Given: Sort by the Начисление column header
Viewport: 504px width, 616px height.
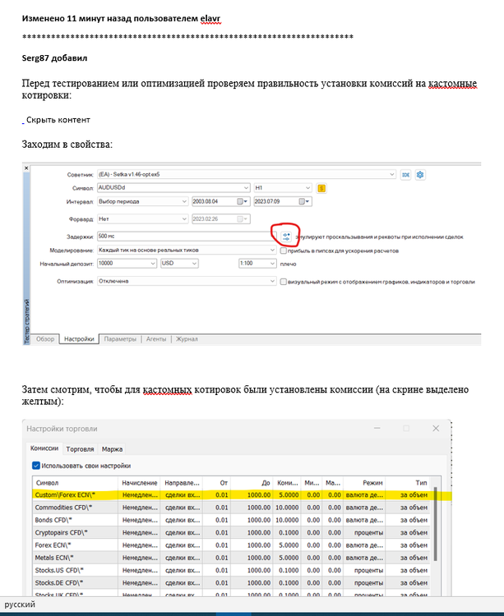Looking at the screenshot, I should click(x=139, y=483).
